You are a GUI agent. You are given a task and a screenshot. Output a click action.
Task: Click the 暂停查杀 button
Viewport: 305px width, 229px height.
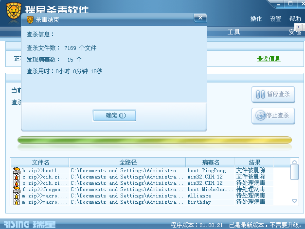[x=273, y=95]
